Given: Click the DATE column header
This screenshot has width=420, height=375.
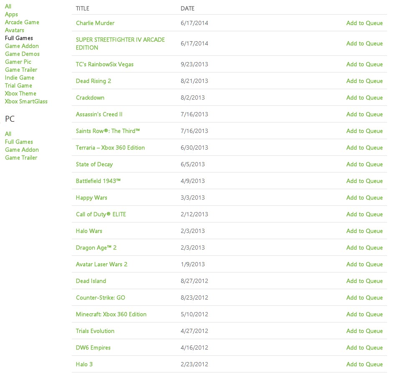Looking at the screenshot, I should pyautogui.click(x=187, y=9).
